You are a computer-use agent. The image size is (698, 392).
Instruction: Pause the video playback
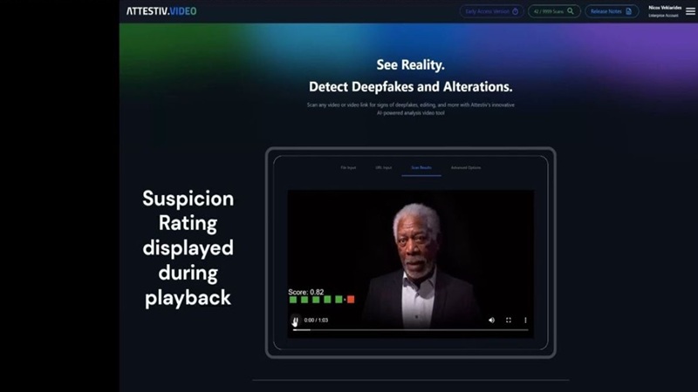pos(295,320)
